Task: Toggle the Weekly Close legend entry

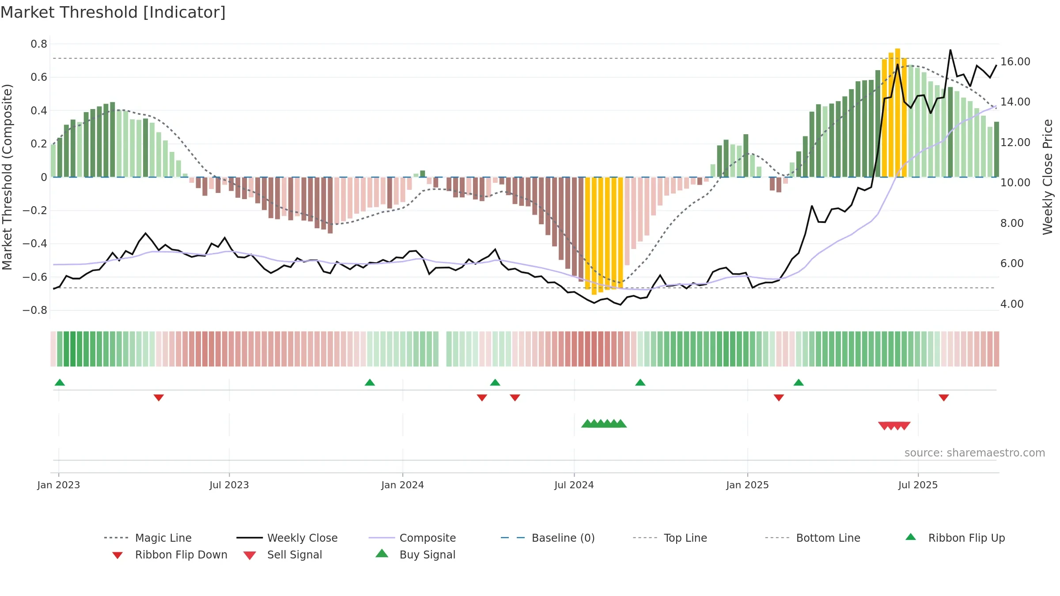Action: pyautogui.click(x=287, y=538)
